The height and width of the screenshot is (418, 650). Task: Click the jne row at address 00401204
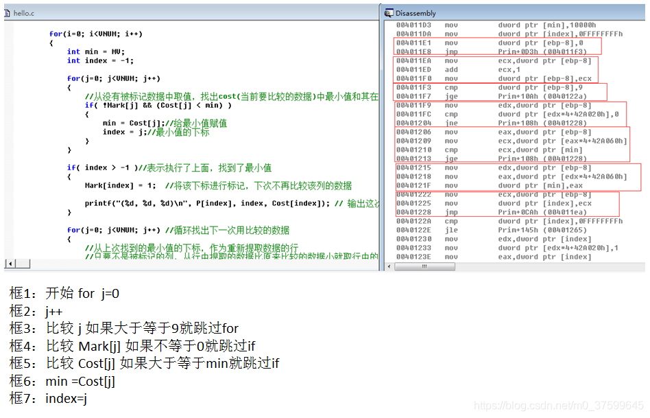click(x=492, y=124)
